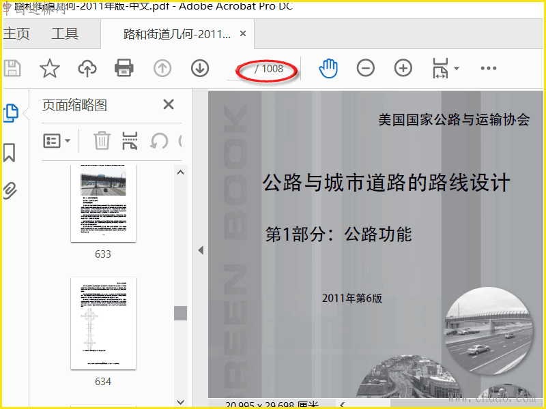The height and width of the screenshot is (409, 546).
Task: Go to previous page arrow icon
Action: point(162,68)
